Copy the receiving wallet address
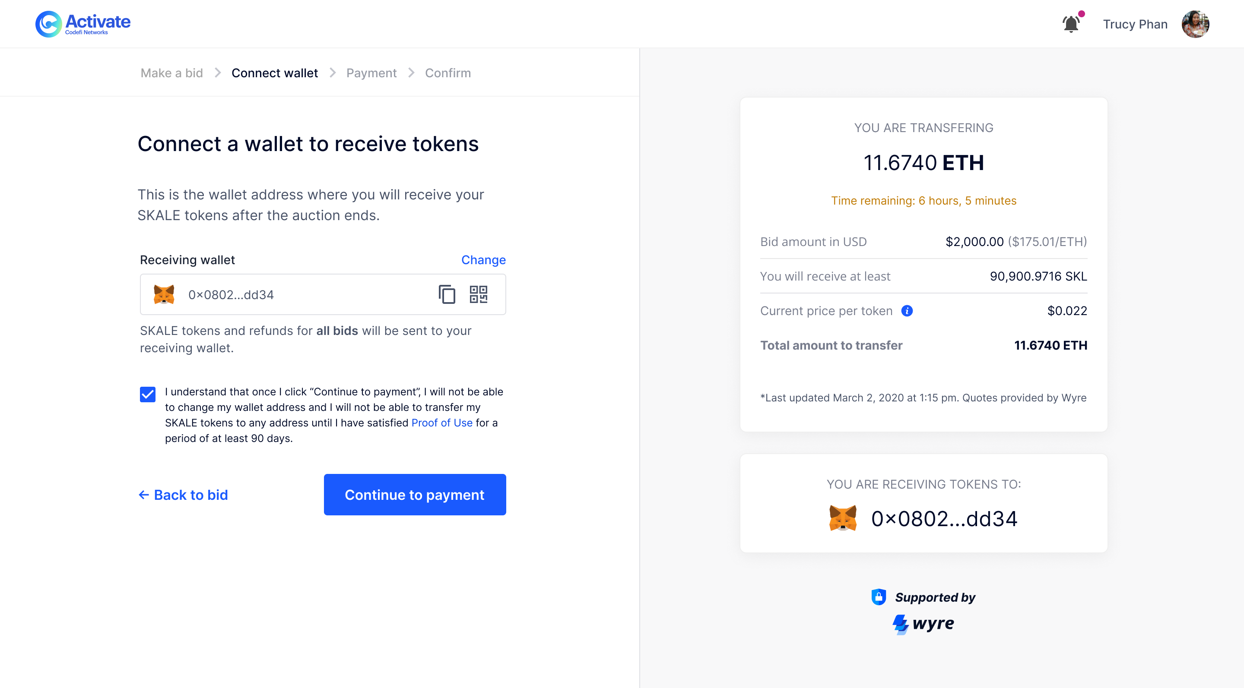The height and width of the screenshot is (688, 1244). [447, 294]
